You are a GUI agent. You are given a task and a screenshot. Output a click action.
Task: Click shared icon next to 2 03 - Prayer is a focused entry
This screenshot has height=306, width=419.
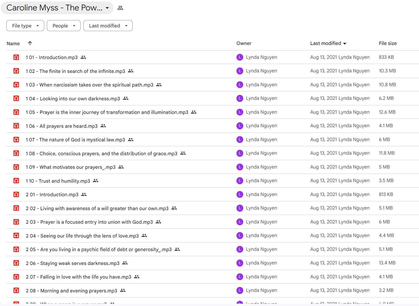(x=158, y=222)
